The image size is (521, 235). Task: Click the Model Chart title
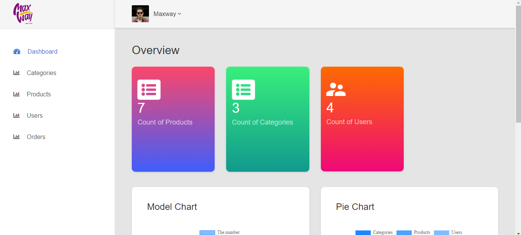click(172, 207)
